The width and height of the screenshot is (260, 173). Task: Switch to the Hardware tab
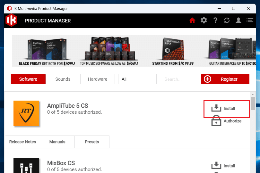tap(98, 79)
